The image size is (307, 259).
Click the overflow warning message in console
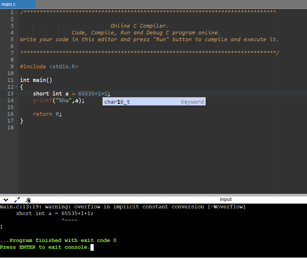[123, 207]
